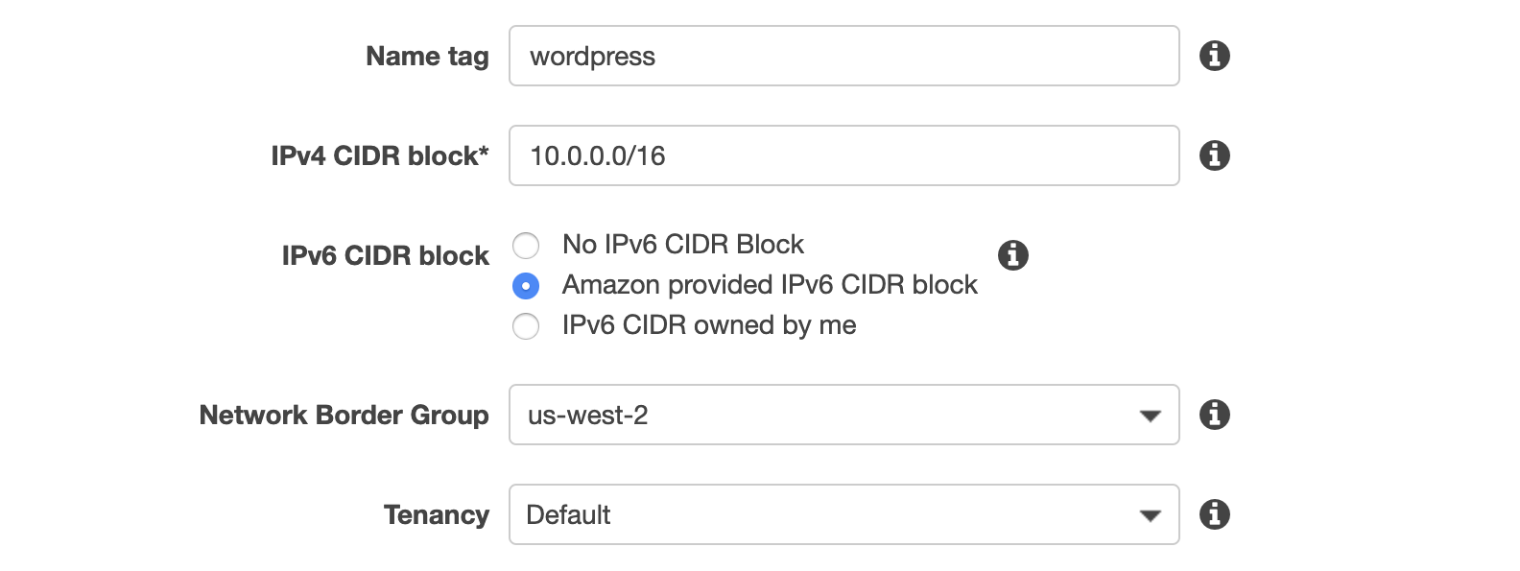
Task: Click the 'IPv4 CIDR block*' field label
Action: tap(380, 155)
